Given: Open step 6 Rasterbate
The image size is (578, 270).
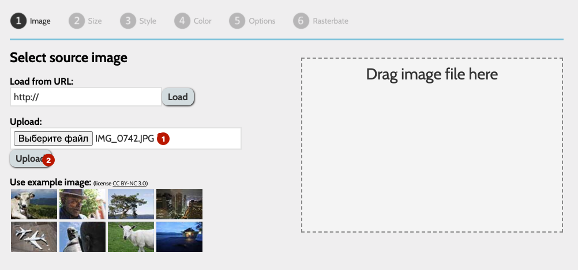Looking at the screenshot, I should 321,21.
